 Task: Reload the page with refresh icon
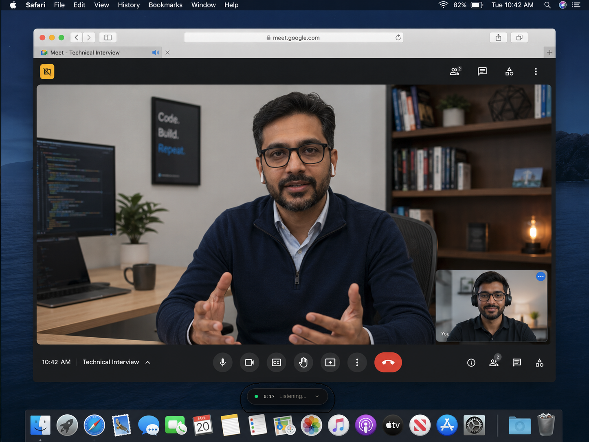click(398, 37)
